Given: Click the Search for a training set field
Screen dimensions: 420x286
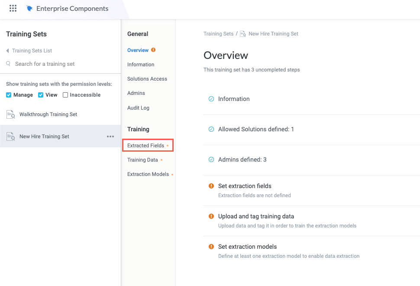Looking at the screenshot, I should click(45, 64).
